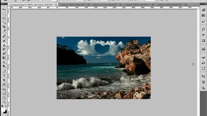Select the Move tool
The image size is (207, 116).
point(4,9)
